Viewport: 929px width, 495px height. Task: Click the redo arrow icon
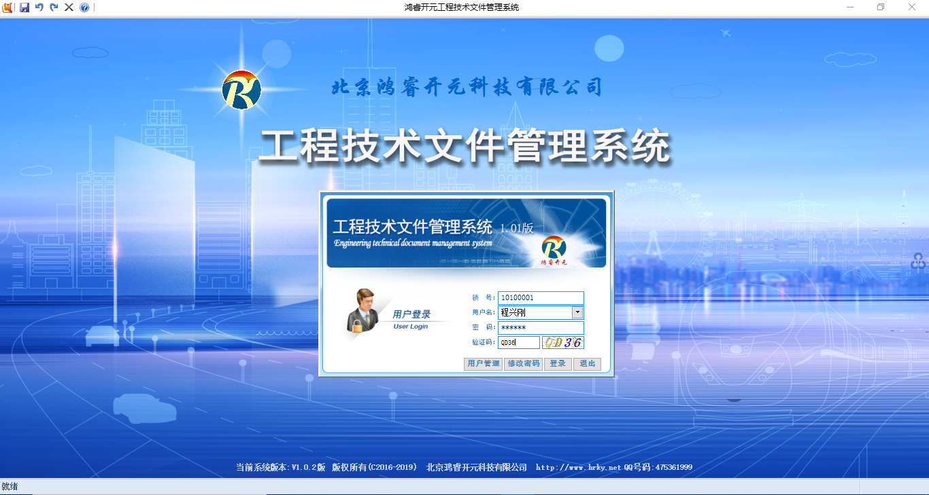[54, 7]
